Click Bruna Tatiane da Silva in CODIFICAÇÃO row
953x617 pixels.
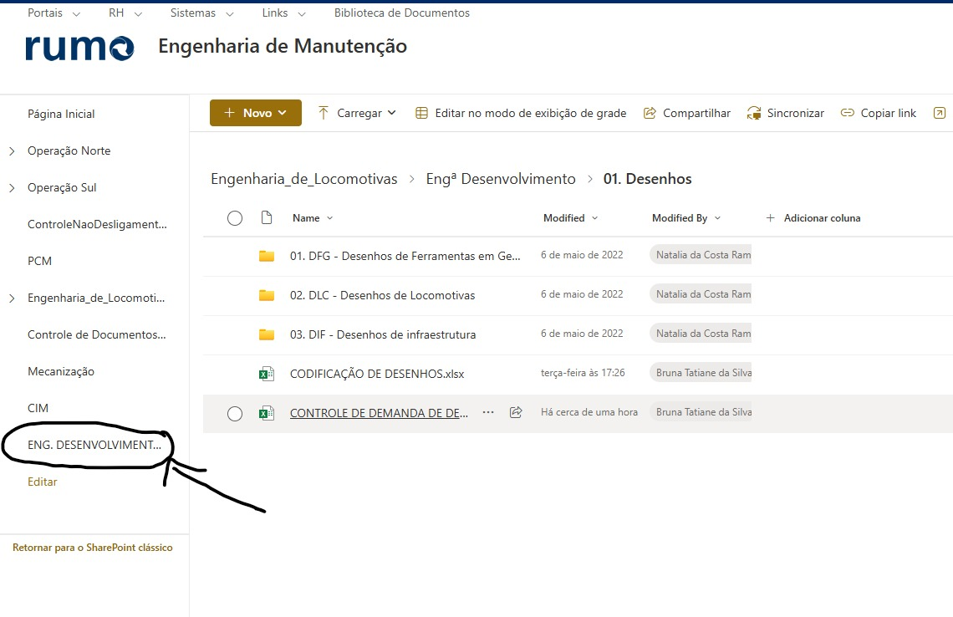tap(701, 373)
